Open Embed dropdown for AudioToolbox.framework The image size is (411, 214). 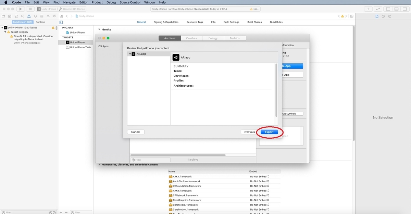[260, 181]
